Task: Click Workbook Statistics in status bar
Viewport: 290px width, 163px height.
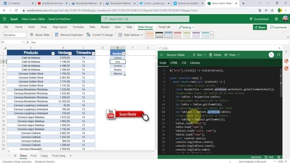Action: tap(45, 162)
